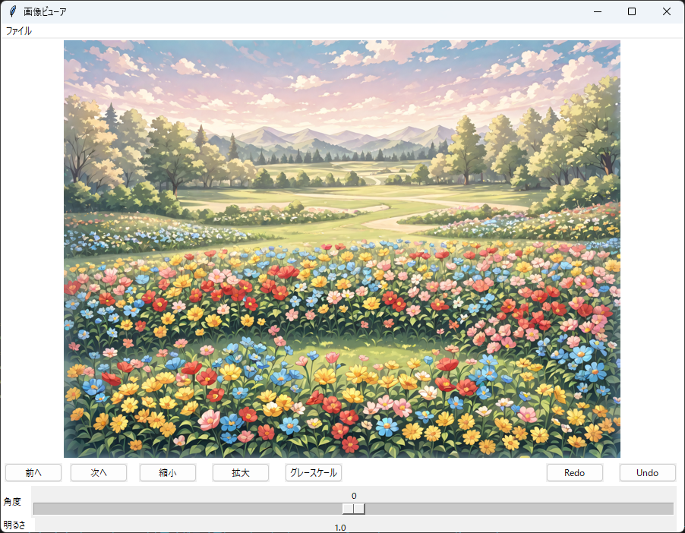This screenshot has width=685, height=533.
Task: Maximize the 画像ビューア window
Action: pos(632,11)
